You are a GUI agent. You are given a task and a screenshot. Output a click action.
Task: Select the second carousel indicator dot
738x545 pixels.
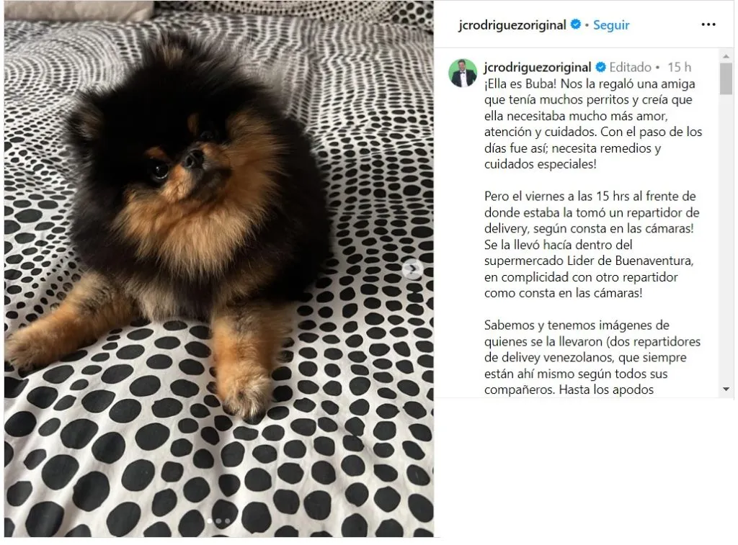pyautogui.click(x=218, y=521)
